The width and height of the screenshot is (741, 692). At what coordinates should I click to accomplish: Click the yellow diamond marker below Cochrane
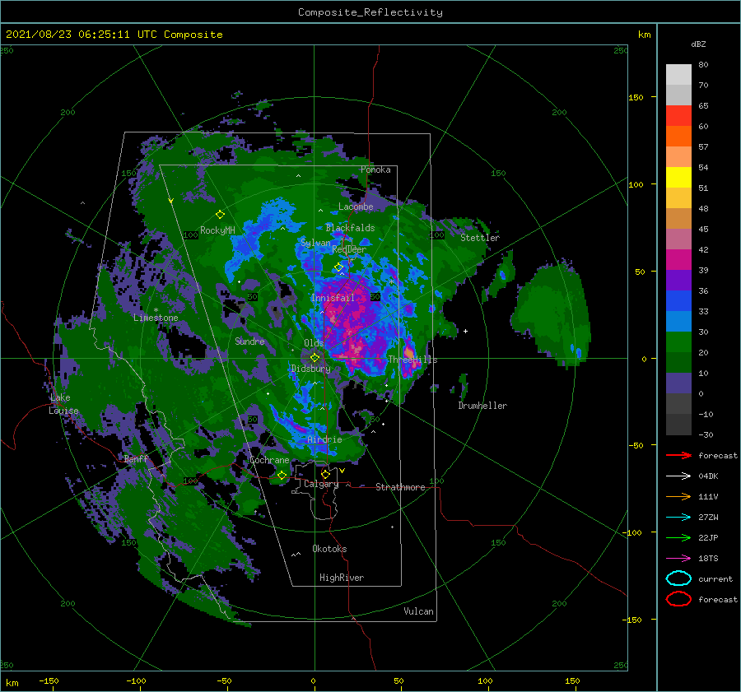coord(282,476)
